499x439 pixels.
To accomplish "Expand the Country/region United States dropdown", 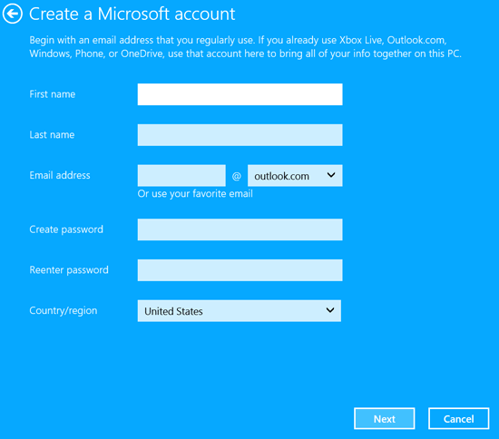I will click(x=240, y=311).
